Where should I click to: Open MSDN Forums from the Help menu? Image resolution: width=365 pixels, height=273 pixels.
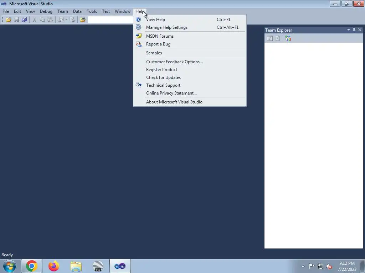click(190, 36)
